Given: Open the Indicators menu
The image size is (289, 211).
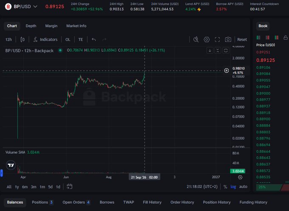Looking at the screenshot, I should 45,39.
